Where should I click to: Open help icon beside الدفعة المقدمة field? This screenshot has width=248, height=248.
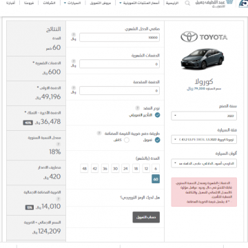click(74, 87)
